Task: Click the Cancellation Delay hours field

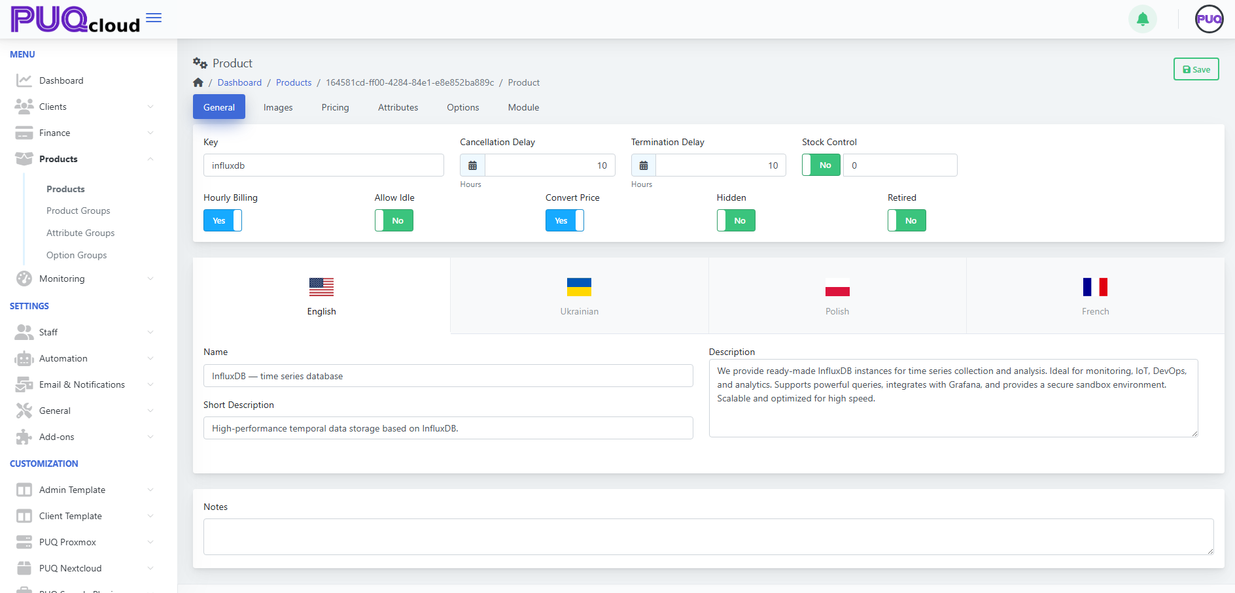Action: (550, 165)
